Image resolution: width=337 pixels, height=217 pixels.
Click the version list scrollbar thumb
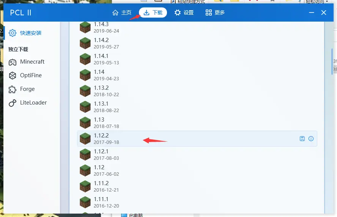coord(332,62)
